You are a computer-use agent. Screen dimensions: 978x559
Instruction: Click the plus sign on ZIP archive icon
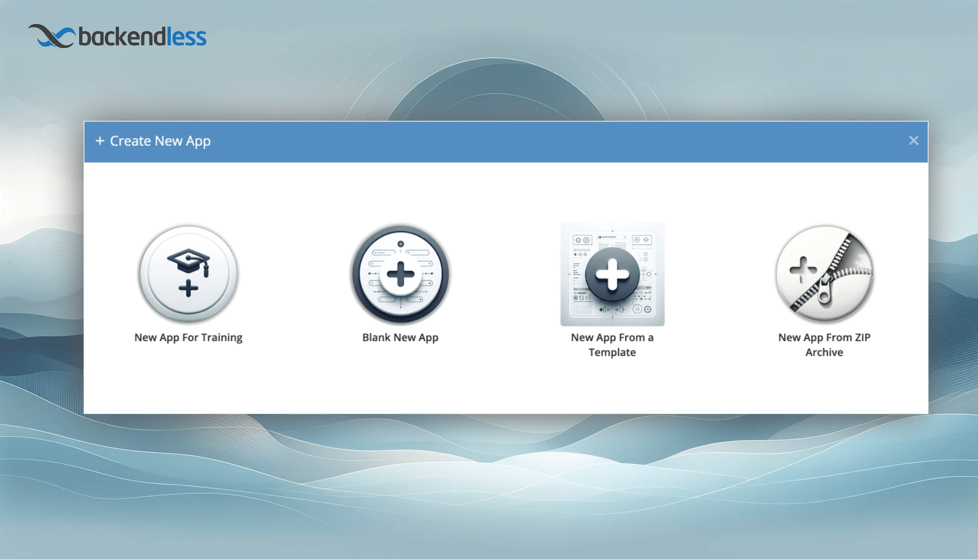[x=803, y=269]
